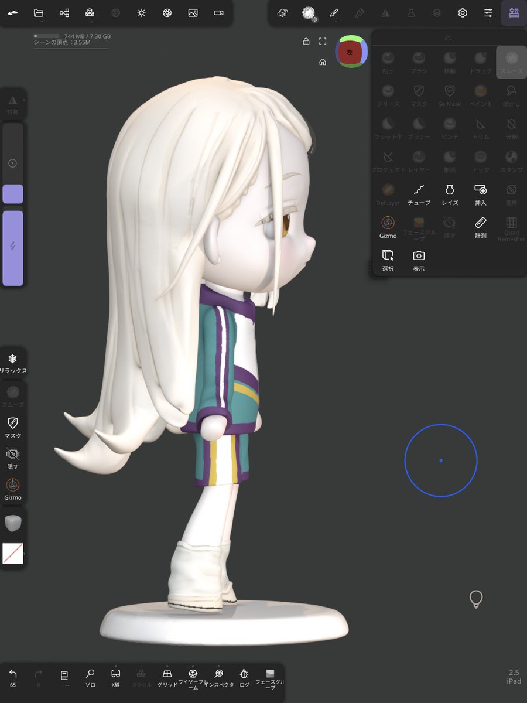Select the 変形 transform tool
This screenshot has width=527, height=703.
click(x=511, y=194)
